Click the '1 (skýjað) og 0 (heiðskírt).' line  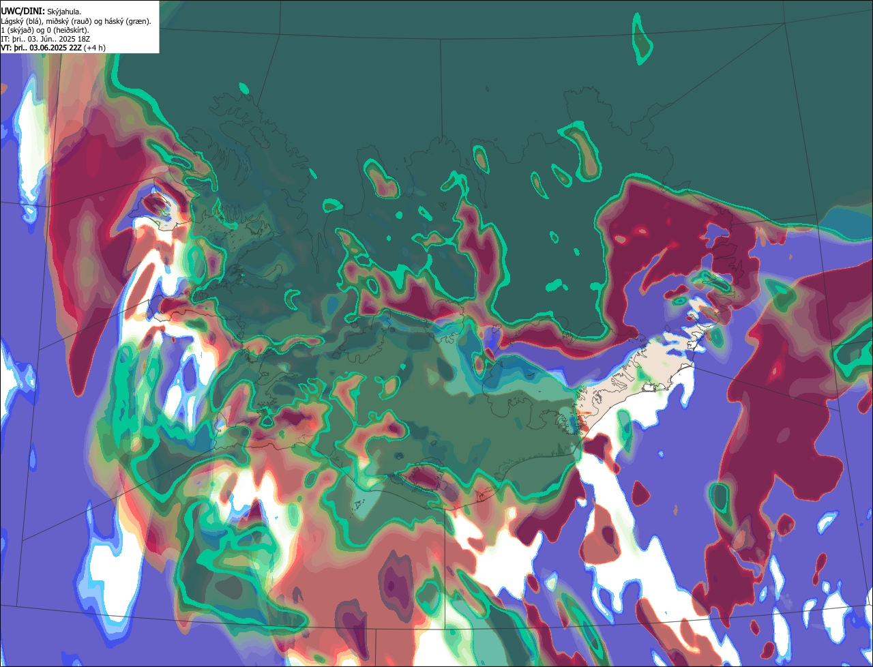pos(45,31)
